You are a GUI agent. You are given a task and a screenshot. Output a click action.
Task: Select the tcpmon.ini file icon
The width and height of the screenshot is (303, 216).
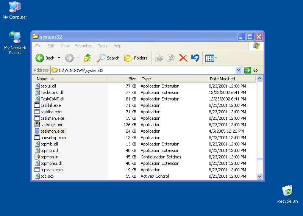pos(37,157)
